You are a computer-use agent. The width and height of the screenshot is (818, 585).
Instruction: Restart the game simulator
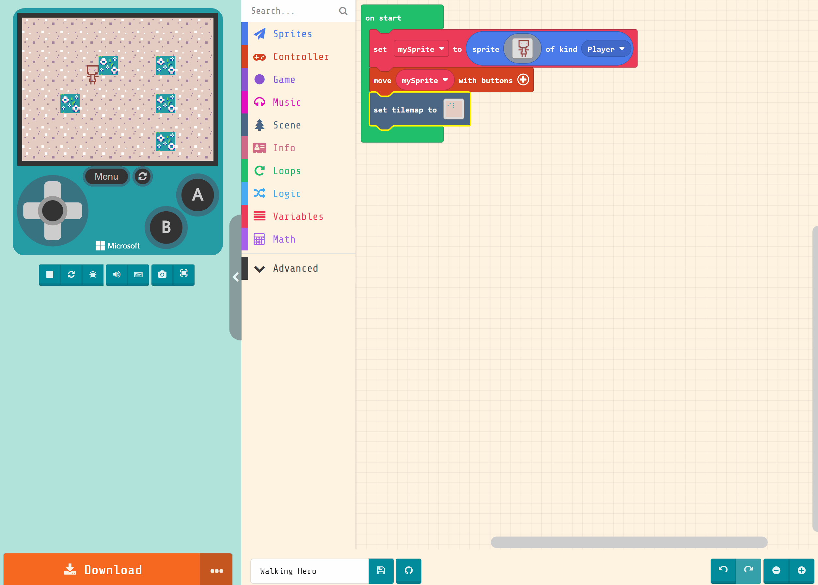click(x=71, y=275)
